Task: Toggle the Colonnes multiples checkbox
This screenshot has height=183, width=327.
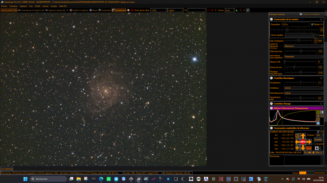Action: [301, 14]
